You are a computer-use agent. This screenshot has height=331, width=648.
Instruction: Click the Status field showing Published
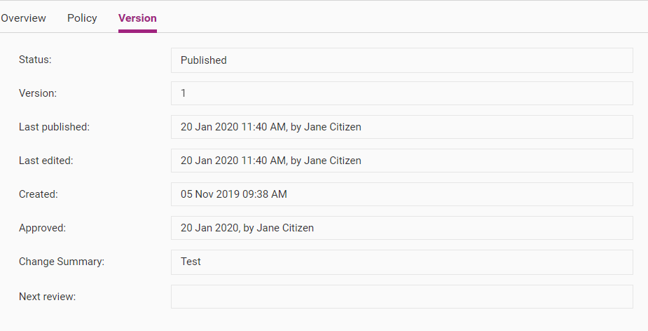click(x=401, y=60)
